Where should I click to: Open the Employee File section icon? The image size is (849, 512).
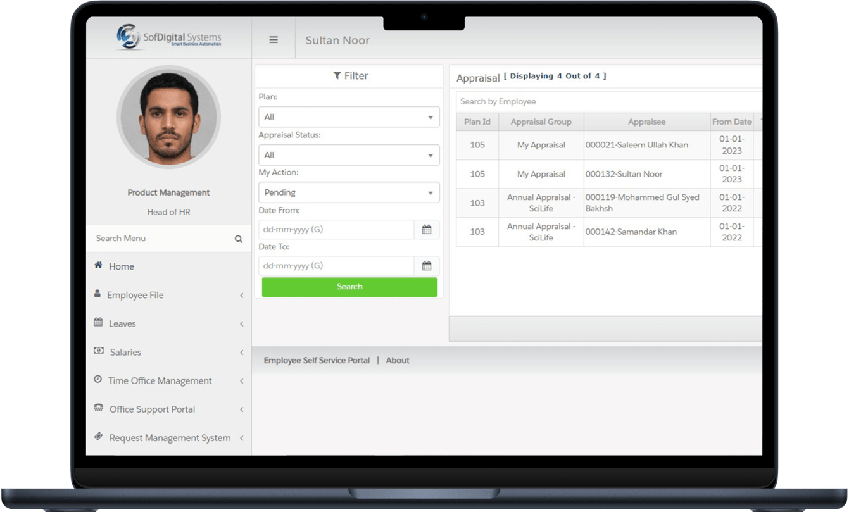pos(97,294)
